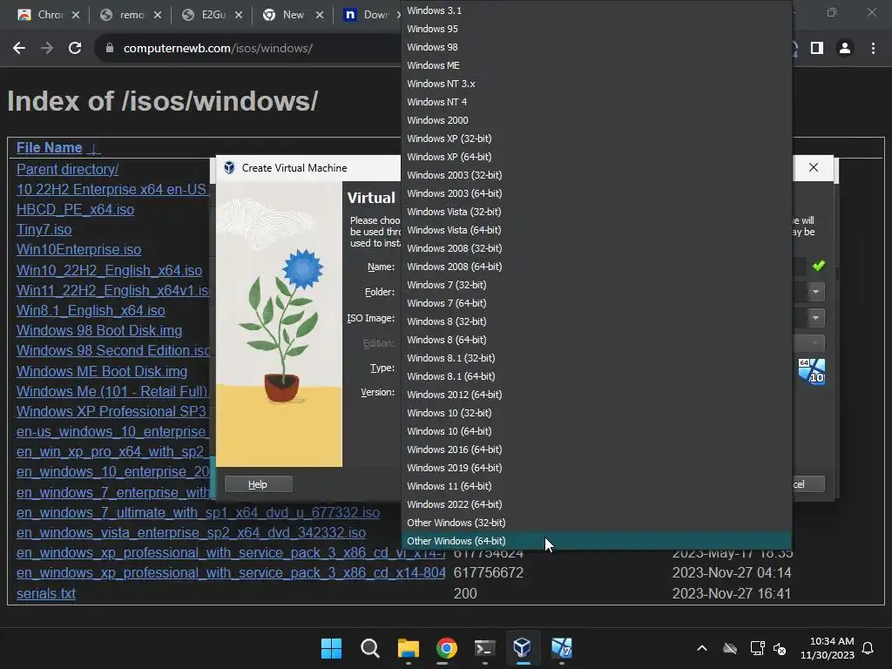The height and width of the screenshot is (669, 892).
Task: Click the green checkmark beside Name field
Action: tap(819, 266)
